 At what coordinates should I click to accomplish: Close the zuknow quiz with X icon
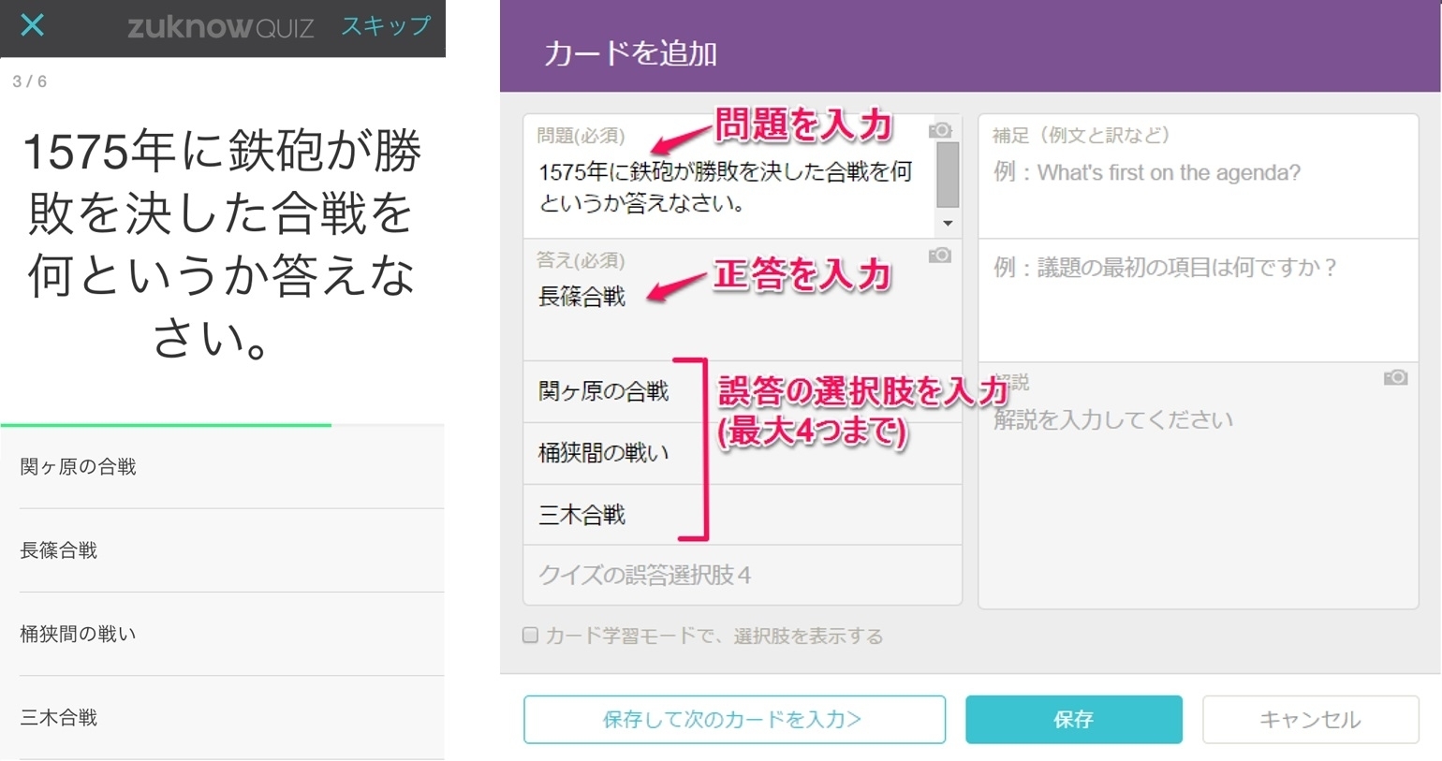point(32,24)
